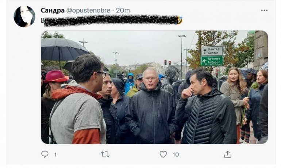
Task: Click the reply speech bubble icon
Action: [x=45, y=154]
